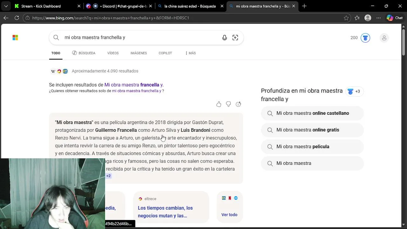Switch to the Discord chat-grupal tab

[x=119, y=6]
